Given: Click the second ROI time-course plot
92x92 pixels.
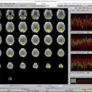Looking at the screenshot, I should click(81, 42).
